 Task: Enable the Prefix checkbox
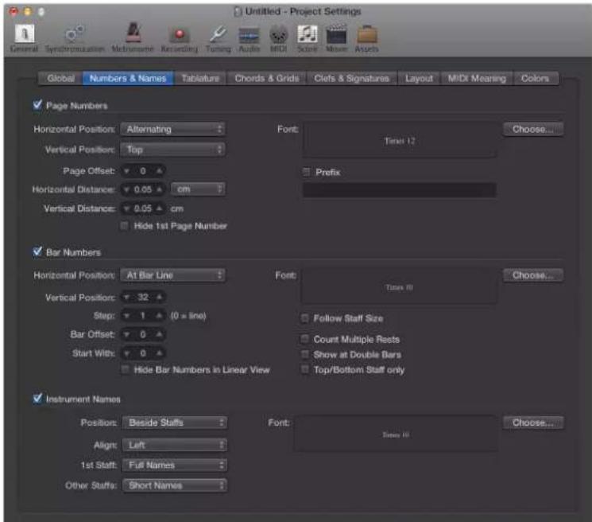307,173
